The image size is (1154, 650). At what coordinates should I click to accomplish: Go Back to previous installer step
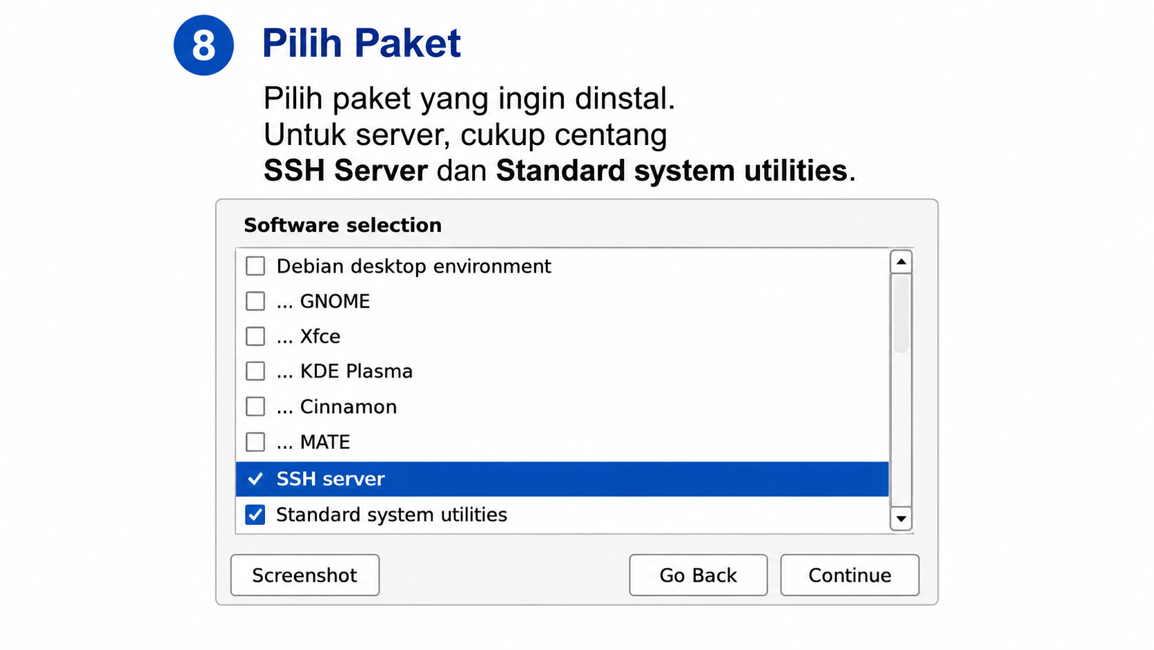[698, 575]
